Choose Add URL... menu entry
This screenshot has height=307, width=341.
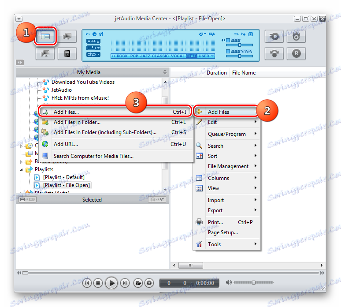click(115, 144)
